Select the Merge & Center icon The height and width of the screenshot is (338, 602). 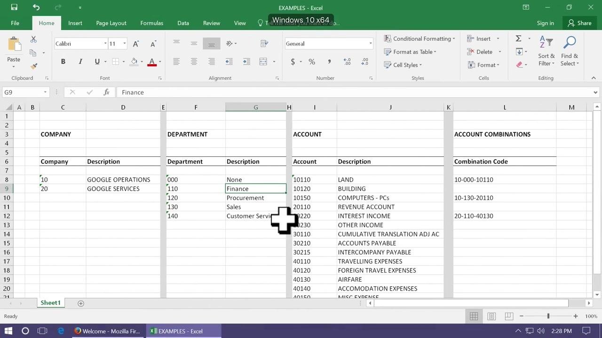point(263,61)
